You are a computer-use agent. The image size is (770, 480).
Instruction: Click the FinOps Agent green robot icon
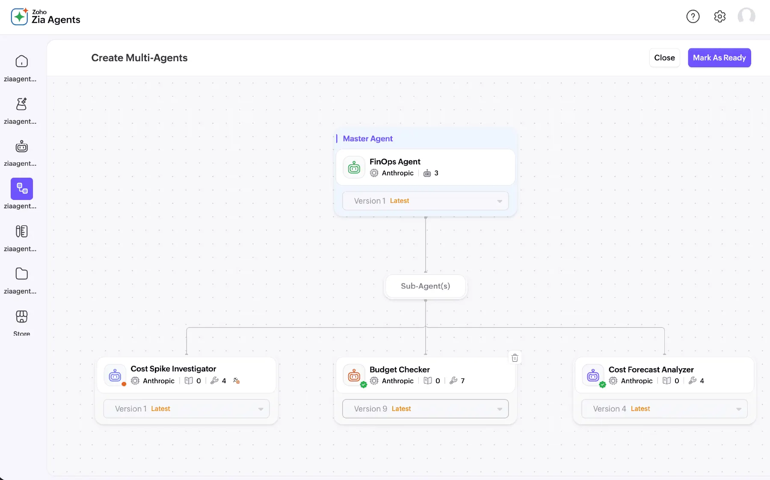[x=354, y=167]
